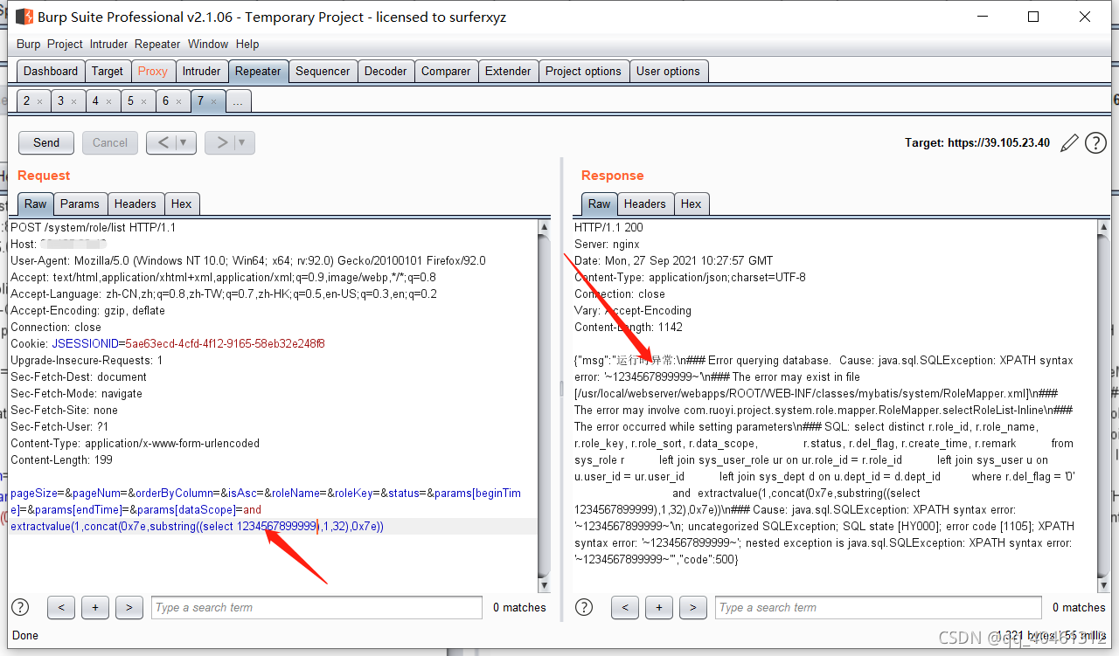Select request Raw view tab
The width and height of the screenshot is (1119, 656).
pos(36,204)
